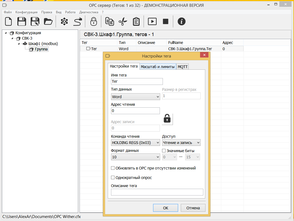This screenshot has height=221, width=294.
Task: Collapse the СВК-3 tree node
Action: tap(12, 39)
